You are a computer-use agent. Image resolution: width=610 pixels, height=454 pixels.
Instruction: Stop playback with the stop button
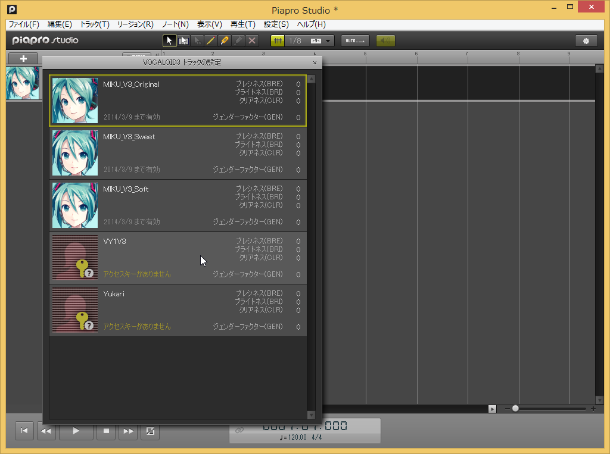click(x=106, y=431)
